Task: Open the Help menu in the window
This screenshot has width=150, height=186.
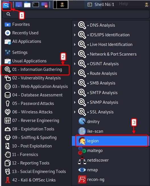Action: coord(124,4)
